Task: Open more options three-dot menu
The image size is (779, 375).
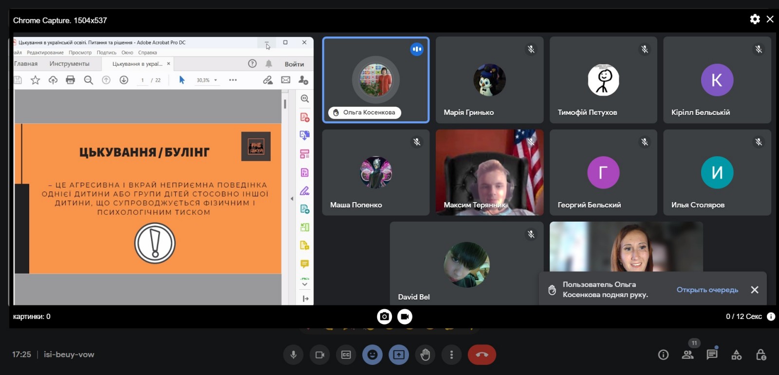Action: click(x=451, y=355)
